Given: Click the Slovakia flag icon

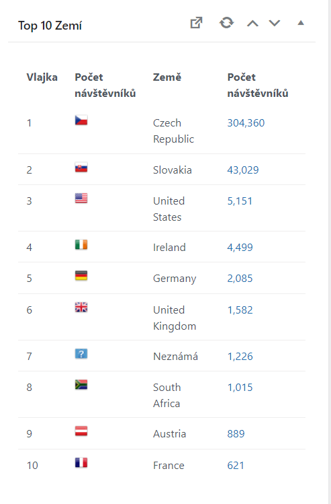Looking at the screenshot, I should click(81, 168).
